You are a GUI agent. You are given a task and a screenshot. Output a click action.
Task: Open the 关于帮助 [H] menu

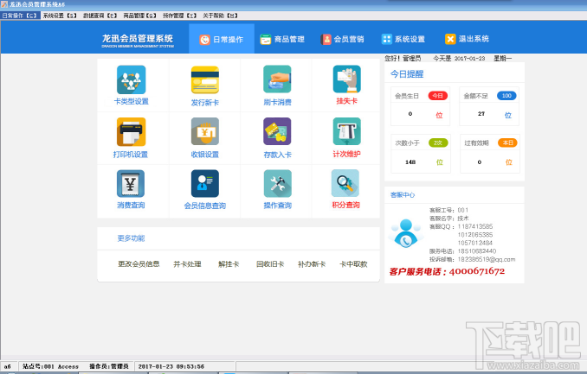click(x=220, y=16)
